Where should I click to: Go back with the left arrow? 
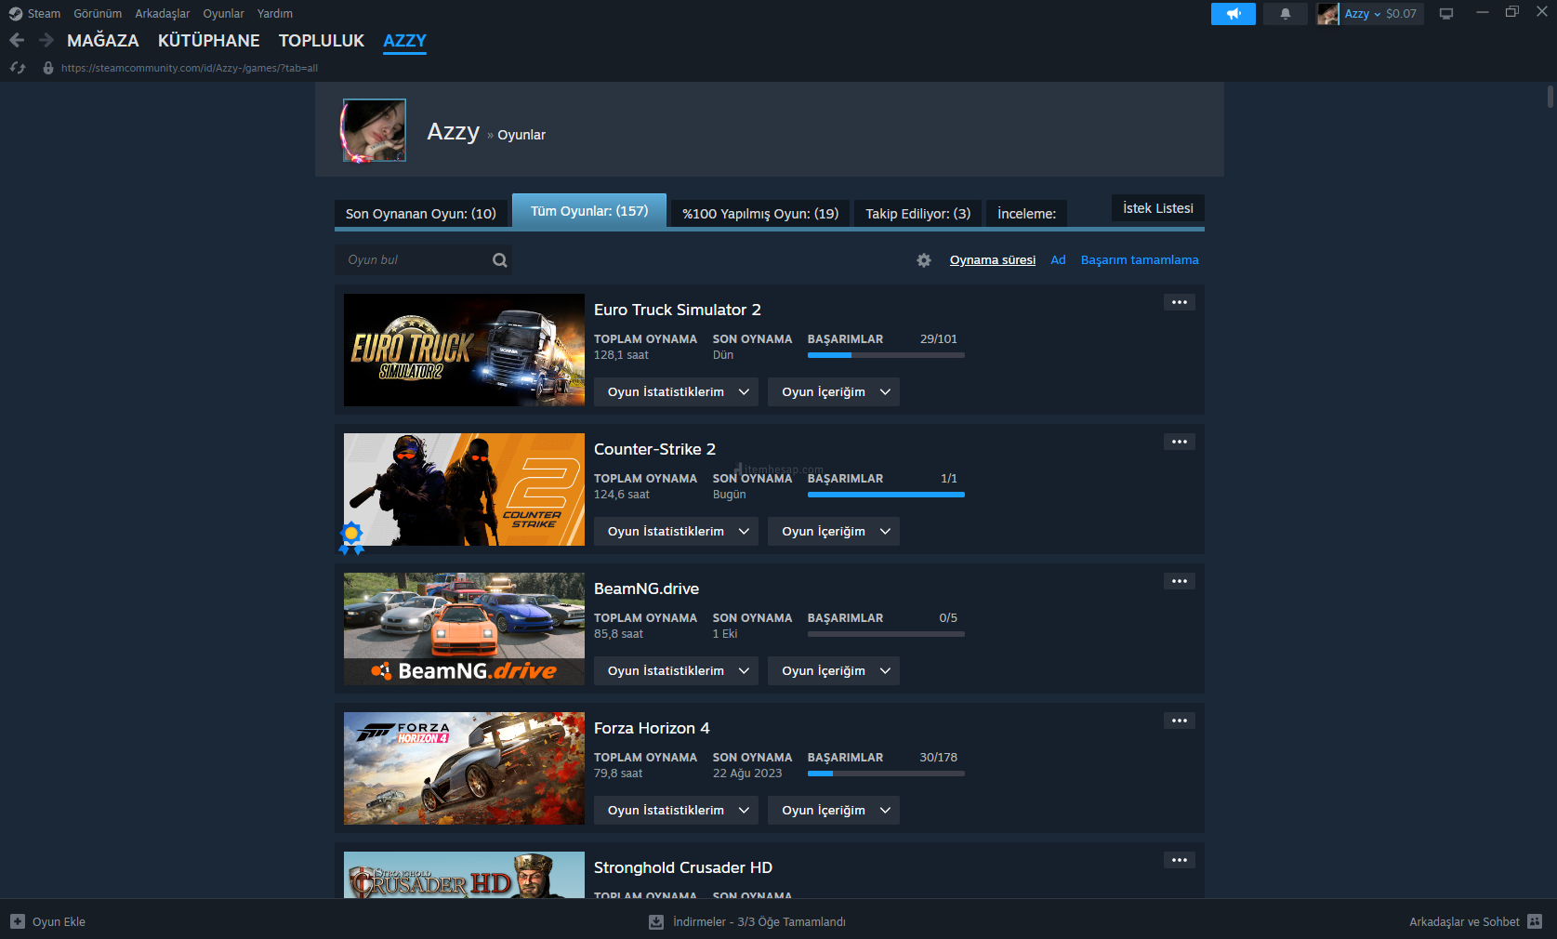pyautogui.click(x=17, y=40)
